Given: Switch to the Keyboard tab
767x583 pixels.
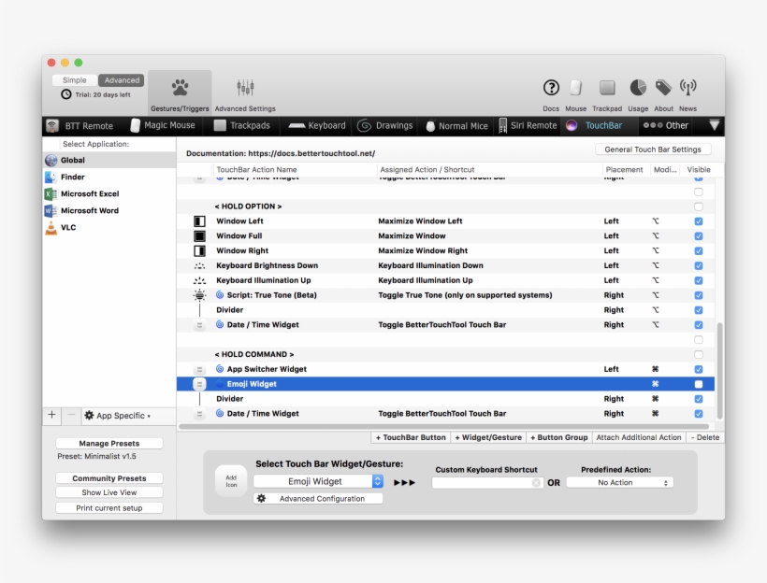Looking at the screenshot, I should tap(317, 125).
